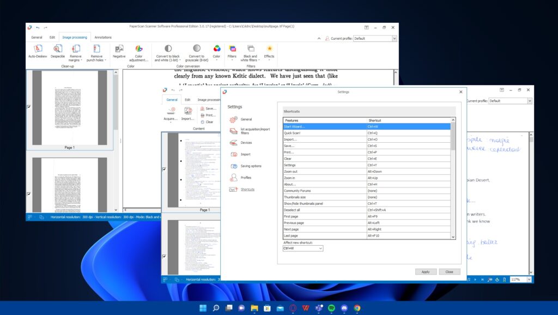Close Settings dialog with the X button
The image size is (558, 315).
[x=461, y=92]
